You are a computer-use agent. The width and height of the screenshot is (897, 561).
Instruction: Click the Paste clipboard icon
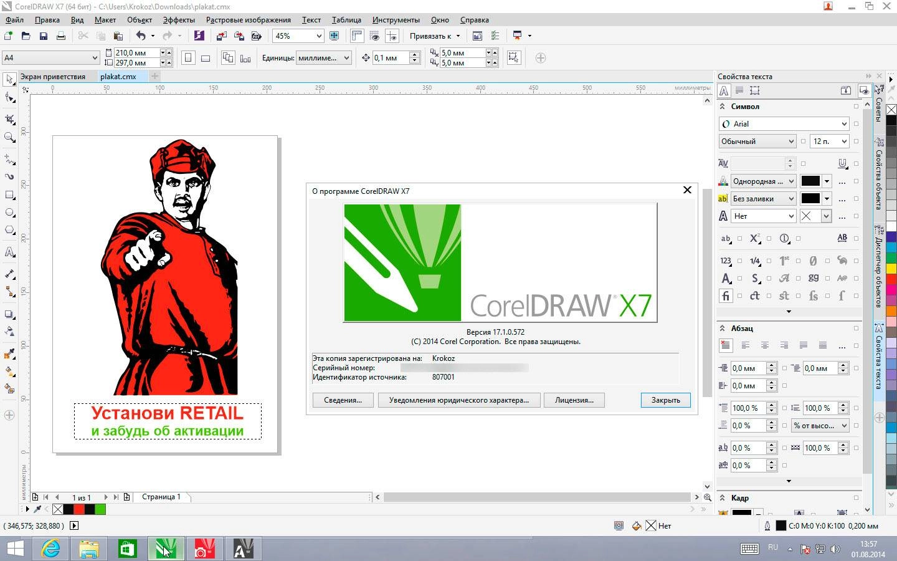118,36
